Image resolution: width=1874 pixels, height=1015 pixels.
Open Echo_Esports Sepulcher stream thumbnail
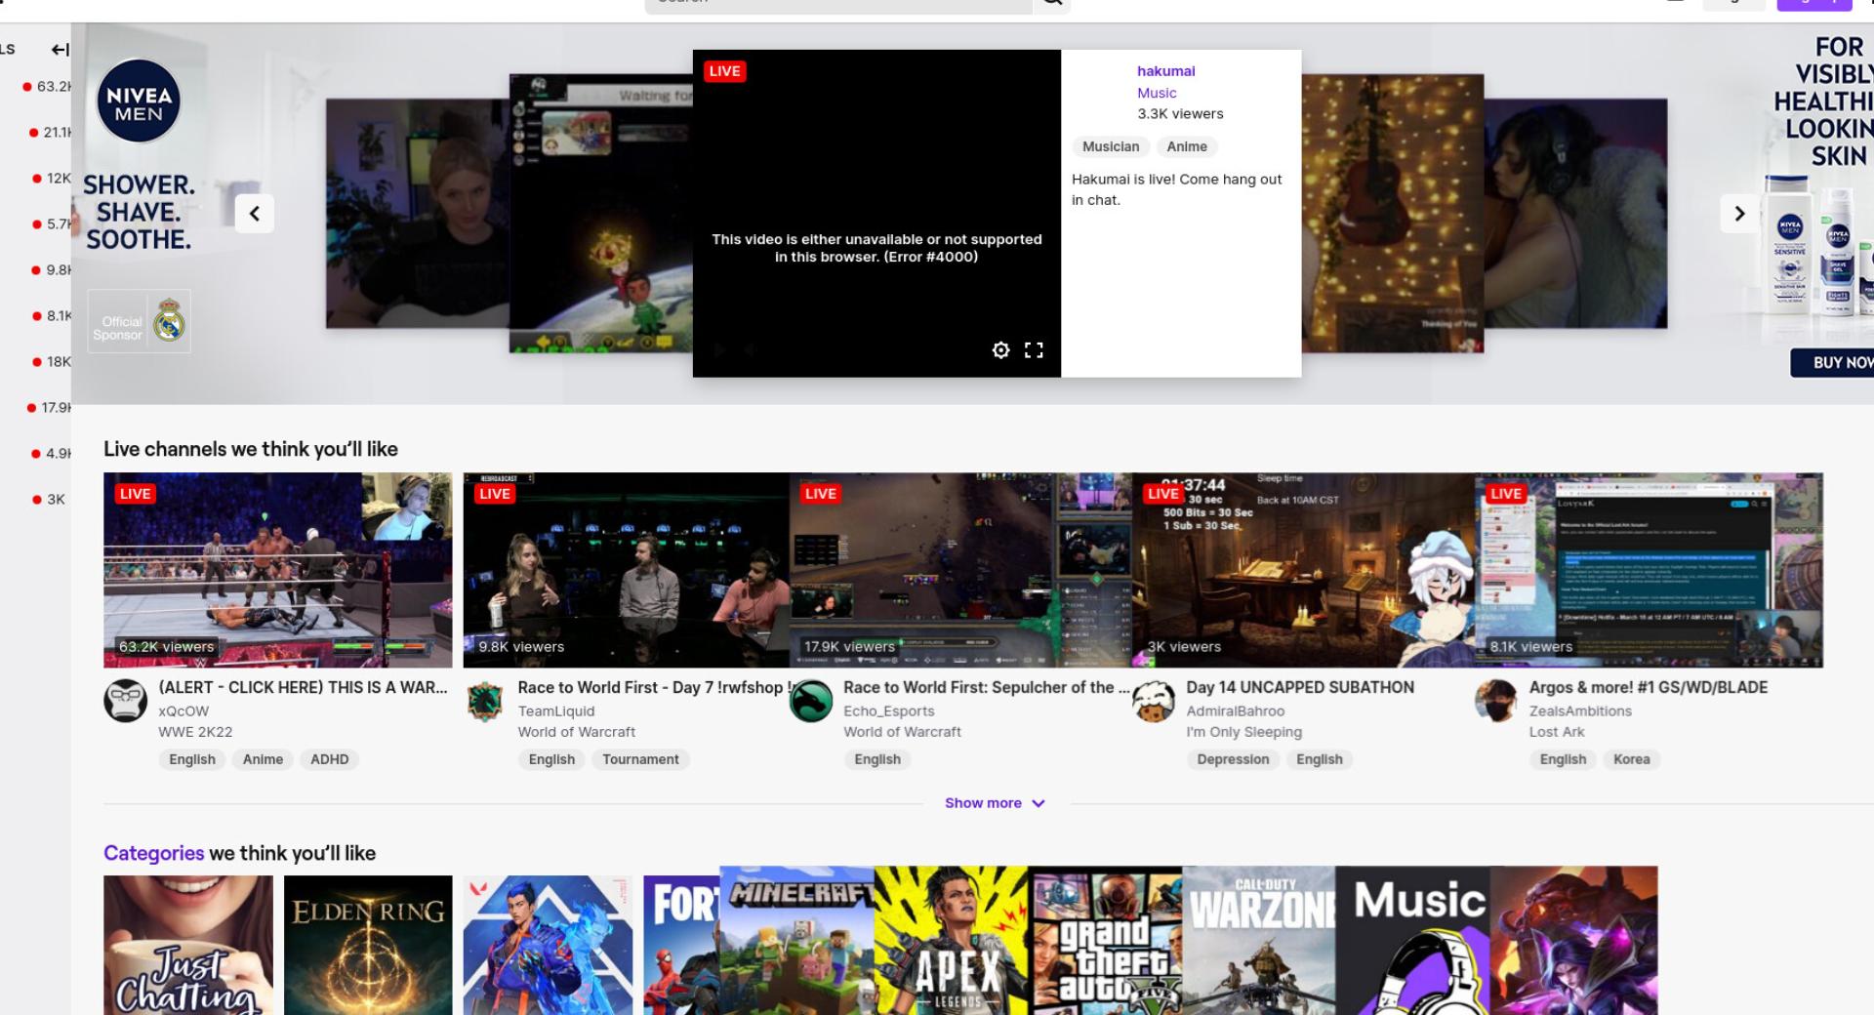point(960,570)
